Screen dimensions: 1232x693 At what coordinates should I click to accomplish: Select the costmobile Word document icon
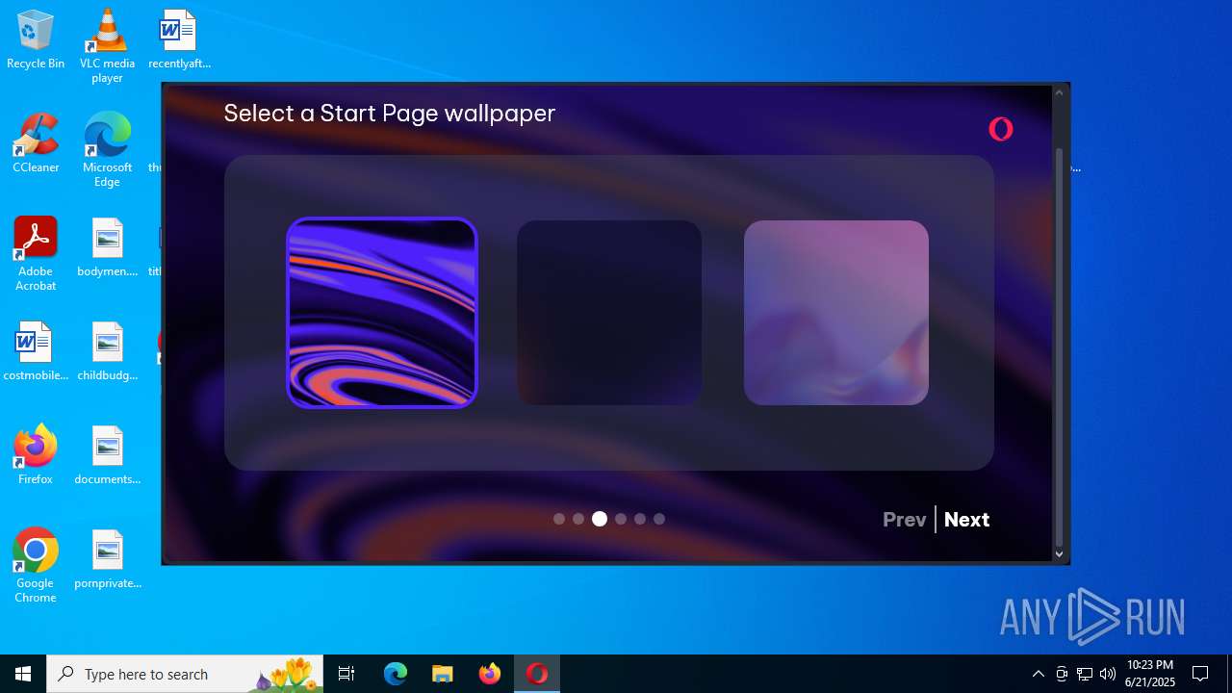[x=36, y=352]
